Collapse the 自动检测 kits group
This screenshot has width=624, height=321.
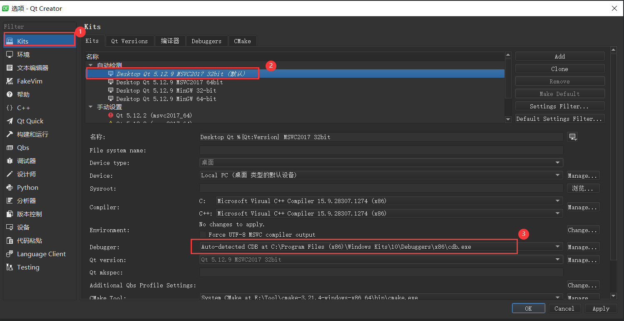90,65
